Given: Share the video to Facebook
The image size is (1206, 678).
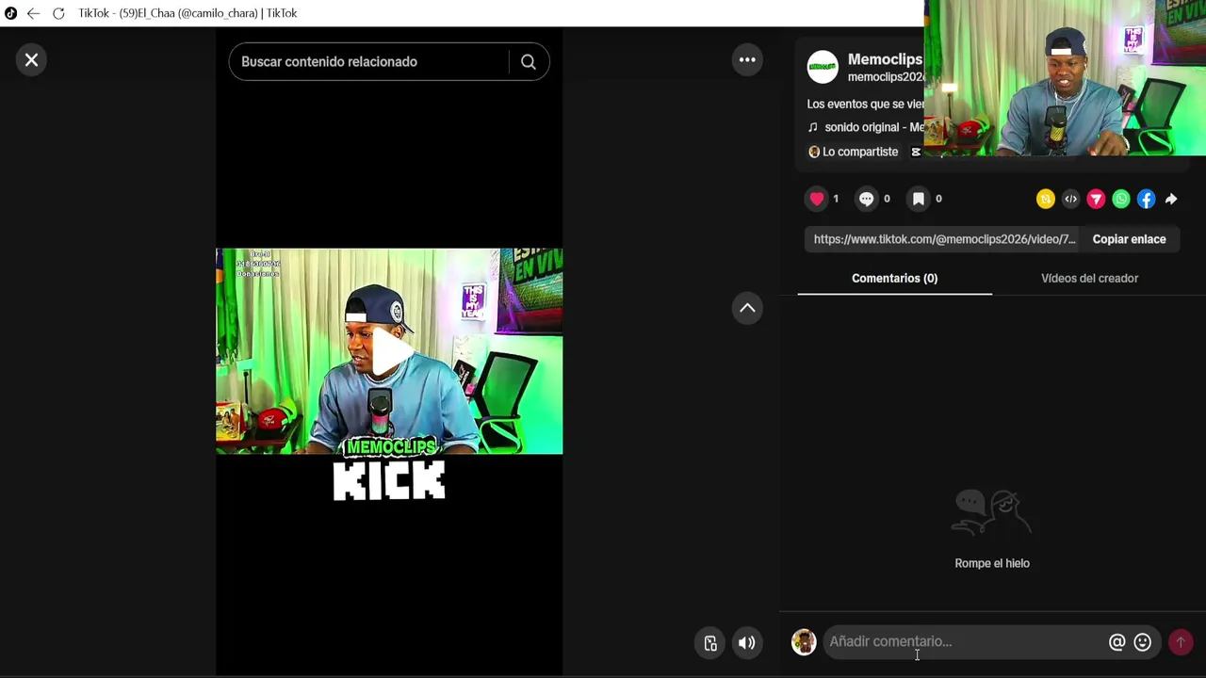Looking at the screenshot, I should click(x=1146, y=199).
